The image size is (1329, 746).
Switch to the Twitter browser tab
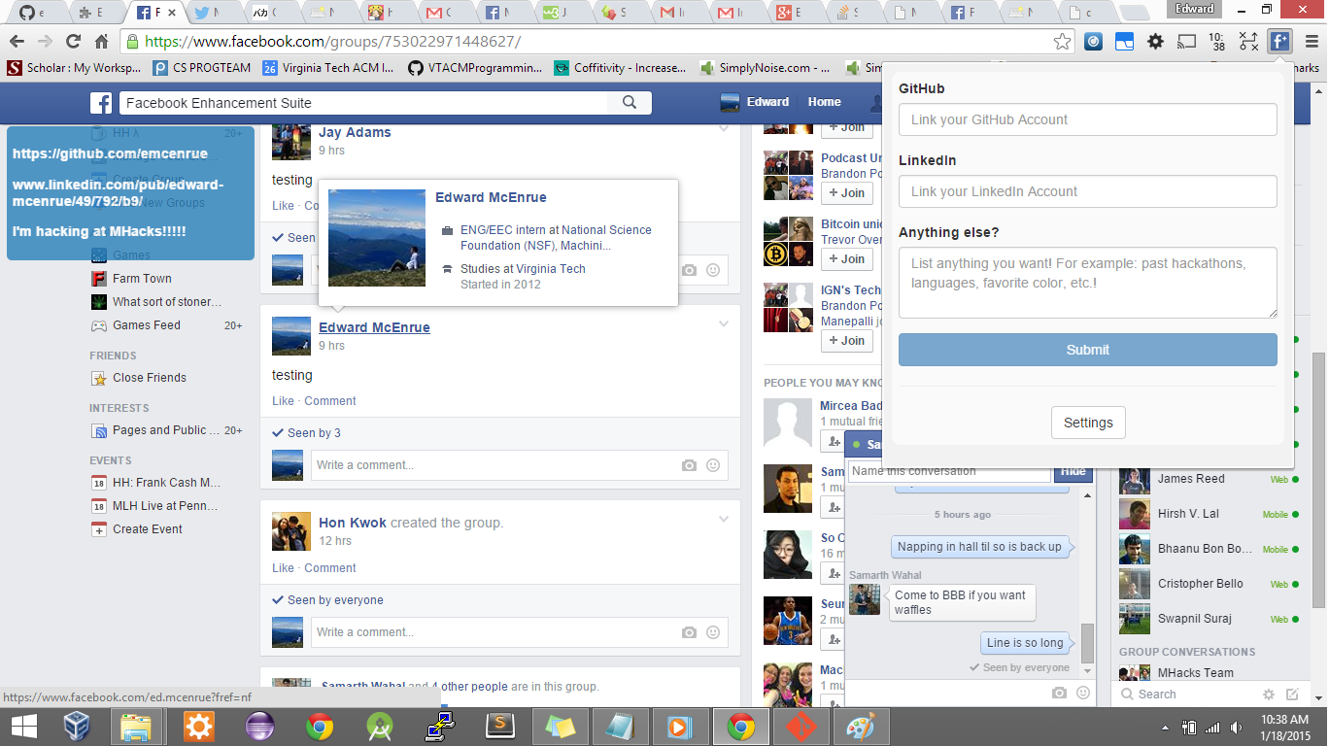pyautogui.click(x=212, y=13)
